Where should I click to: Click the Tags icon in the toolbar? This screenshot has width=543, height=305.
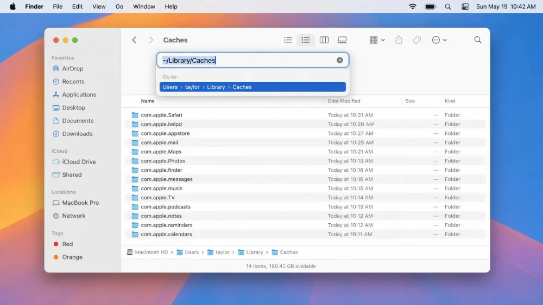pos(416,40)
